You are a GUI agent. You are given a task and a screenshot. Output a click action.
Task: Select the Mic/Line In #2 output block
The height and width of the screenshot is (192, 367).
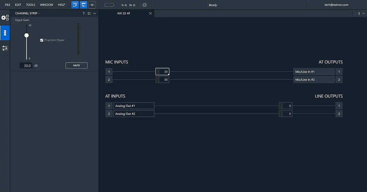tap(314, 80)
